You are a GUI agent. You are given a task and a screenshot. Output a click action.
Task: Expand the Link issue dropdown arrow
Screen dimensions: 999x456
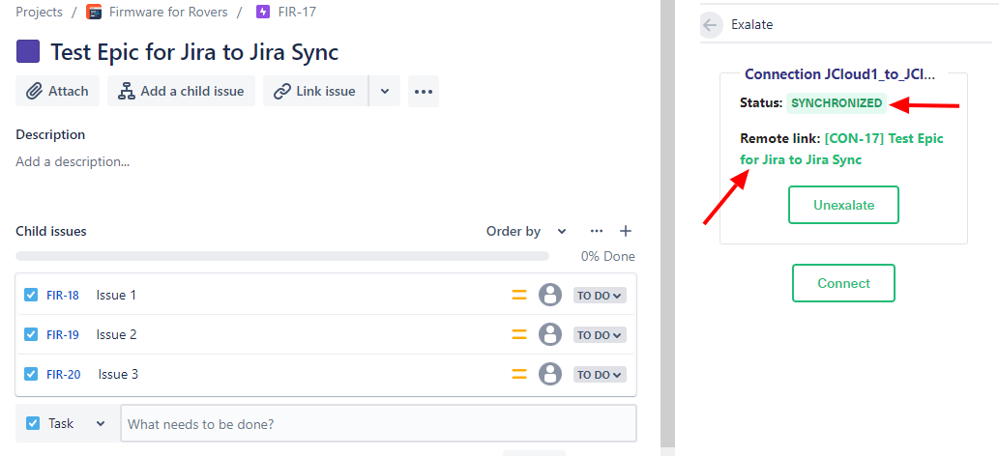pos(385,91)
